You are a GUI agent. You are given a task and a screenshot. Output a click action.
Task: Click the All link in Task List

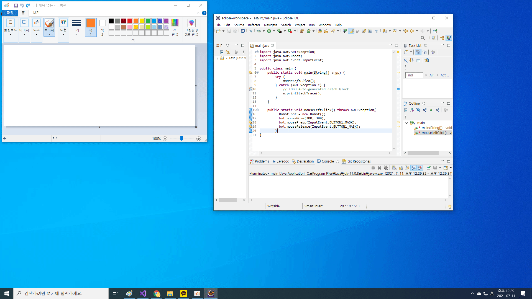click(431, 75)
